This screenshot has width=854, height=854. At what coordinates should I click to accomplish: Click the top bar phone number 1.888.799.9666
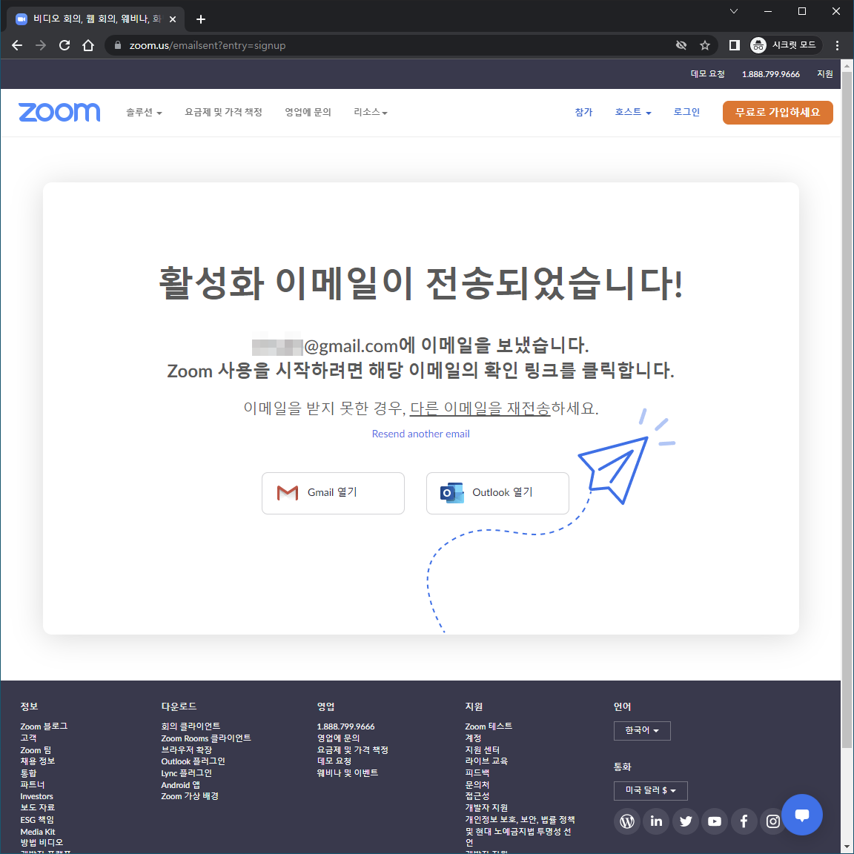click(x=770, y=74)
